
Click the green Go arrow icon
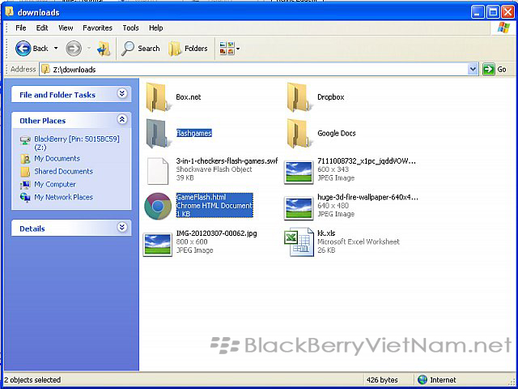click(488, 69)
